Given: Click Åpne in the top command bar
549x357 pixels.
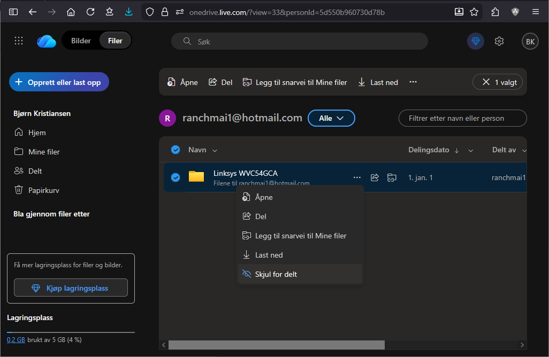Looking at the screenshot, I should coord(182,82).
